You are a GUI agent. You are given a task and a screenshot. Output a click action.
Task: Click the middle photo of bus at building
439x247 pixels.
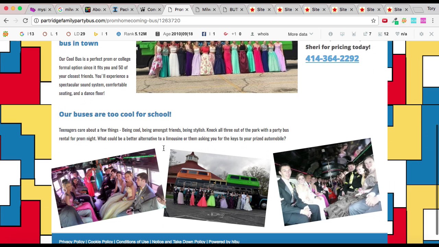pos(217,188)
